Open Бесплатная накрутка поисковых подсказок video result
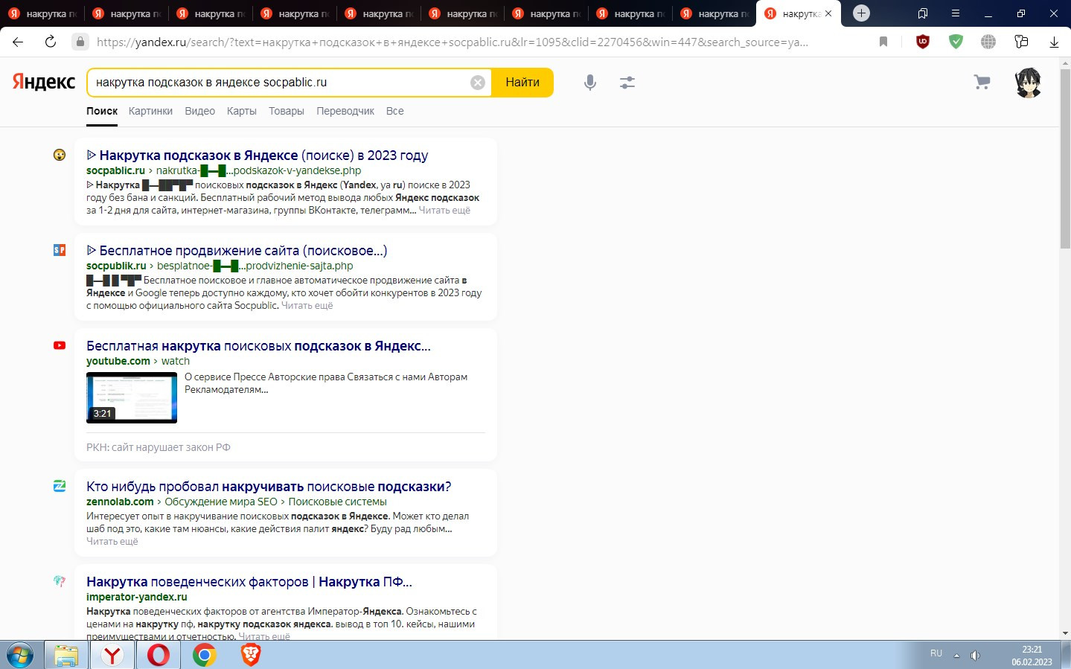 click(258, 346)
